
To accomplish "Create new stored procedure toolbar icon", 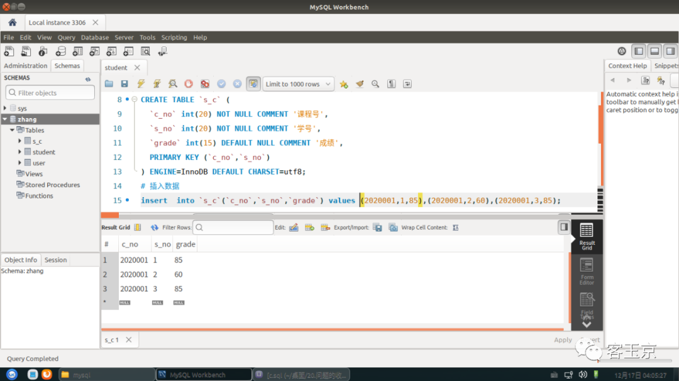I will [x=111, y=51].
